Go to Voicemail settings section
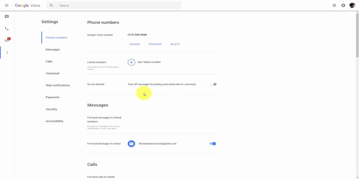This screenshot has width=359, height=179. 53,73
